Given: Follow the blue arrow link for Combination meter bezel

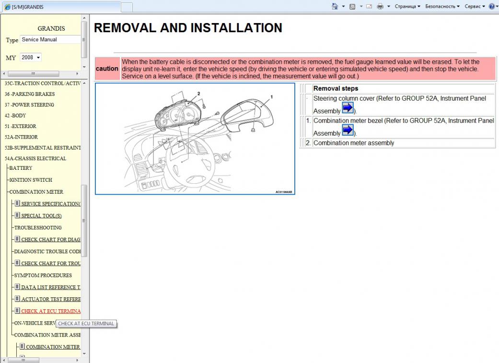Looking at the screenshot, I should (348, 130).
